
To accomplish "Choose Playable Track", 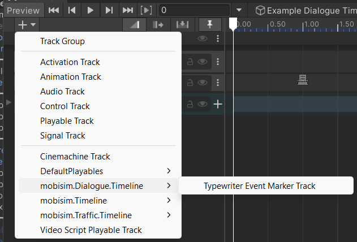I will pos(98,121).
